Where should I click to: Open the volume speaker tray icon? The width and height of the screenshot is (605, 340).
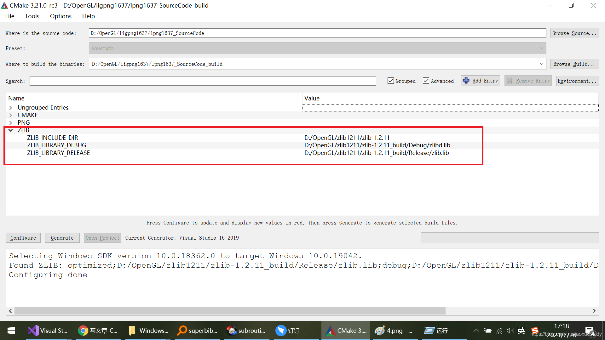click(x=510, y=331)
